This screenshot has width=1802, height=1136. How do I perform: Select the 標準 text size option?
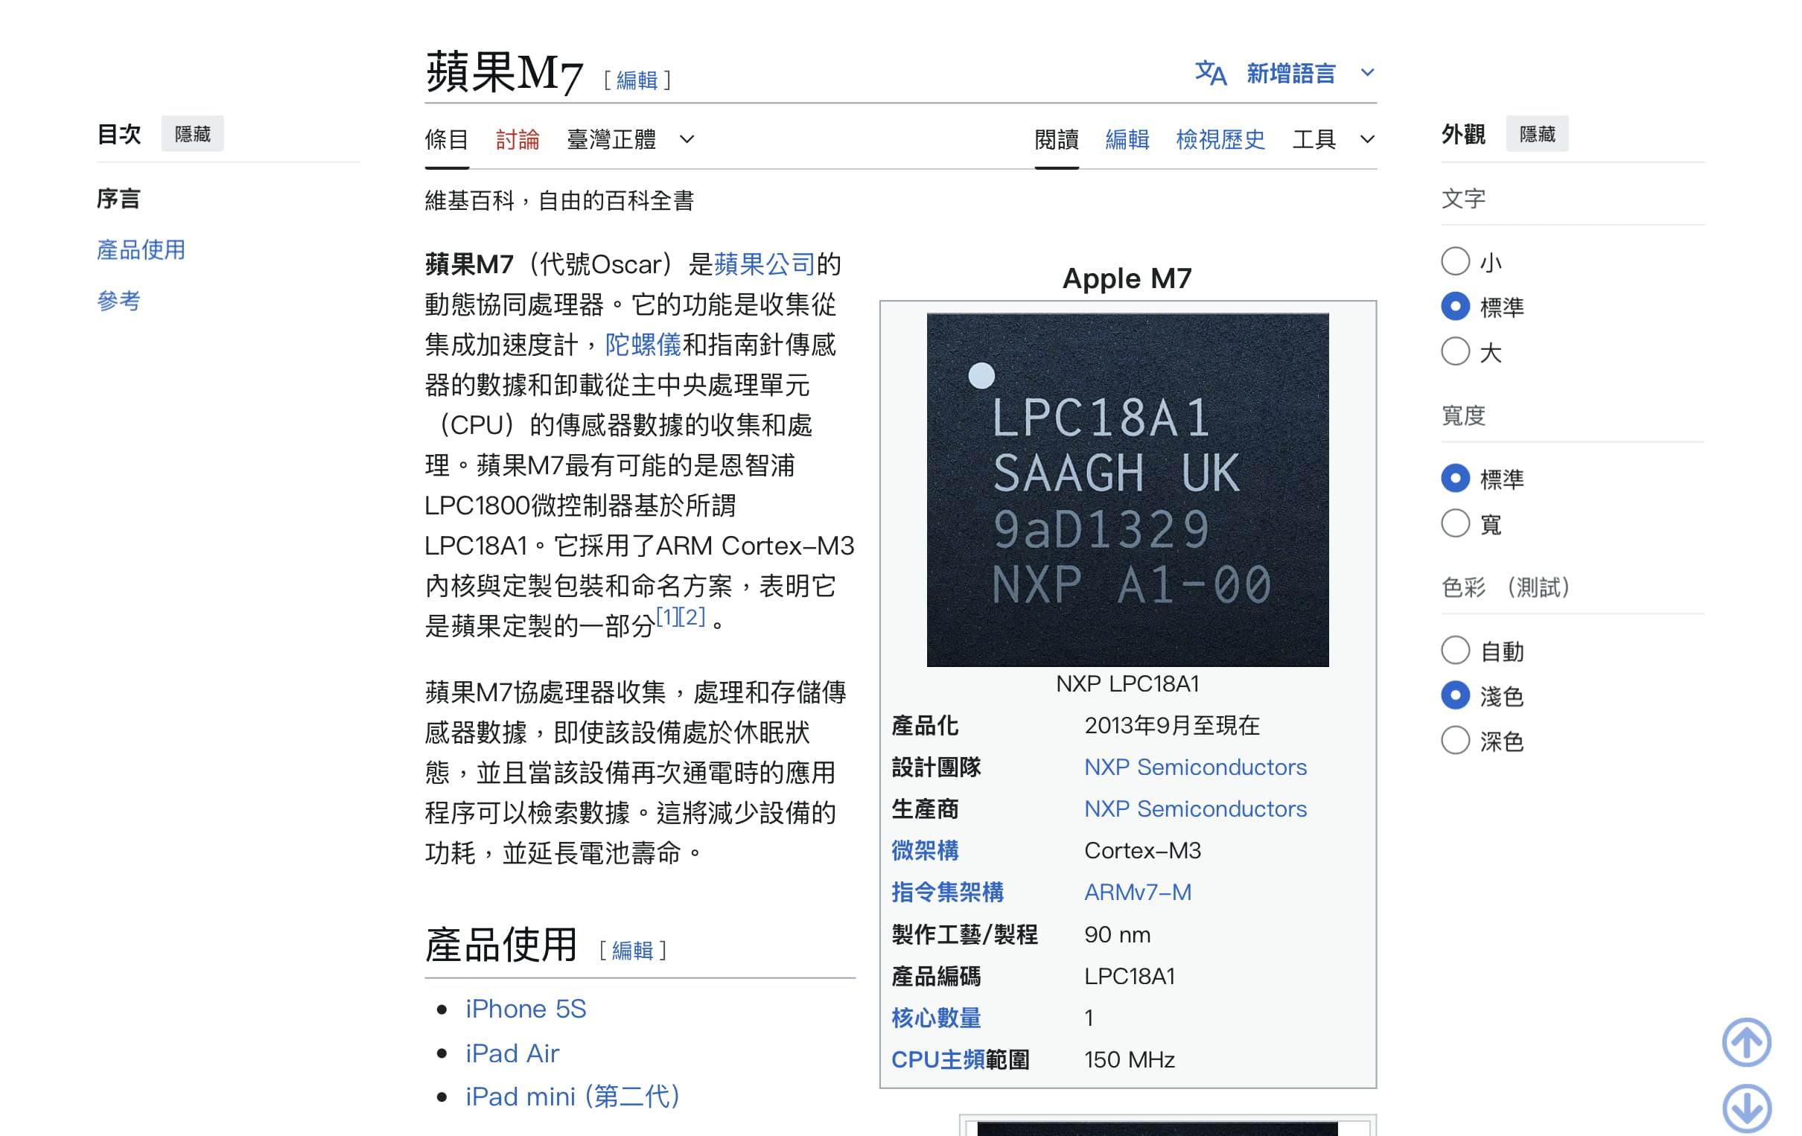point(1455,307)
